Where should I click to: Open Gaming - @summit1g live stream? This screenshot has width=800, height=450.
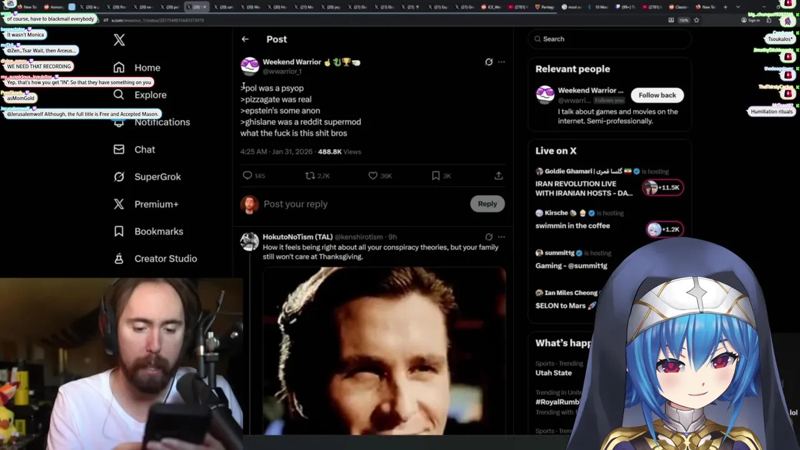(x=571, y=266)
